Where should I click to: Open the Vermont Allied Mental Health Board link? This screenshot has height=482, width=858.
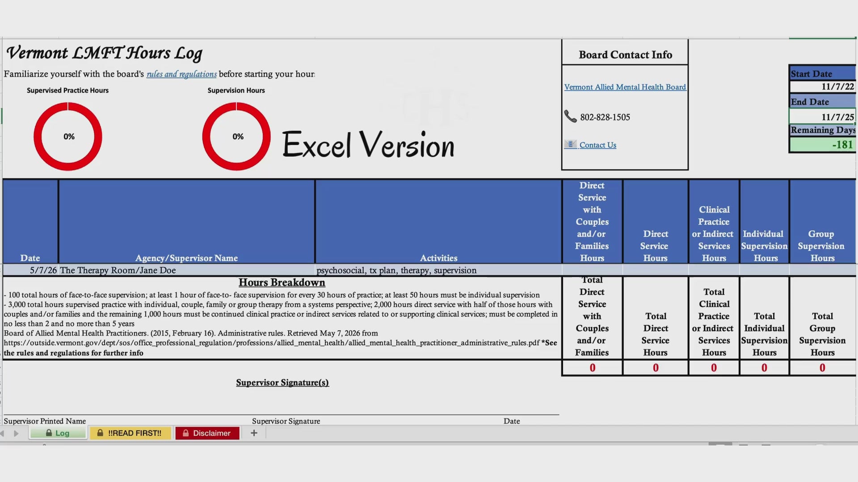click(625, 87)
